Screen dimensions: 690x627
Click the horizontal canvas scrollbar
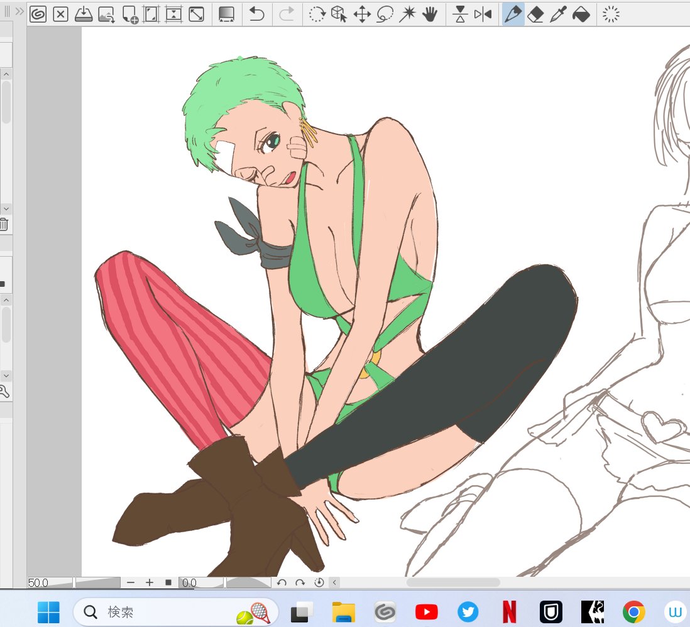tap(452, 582)
